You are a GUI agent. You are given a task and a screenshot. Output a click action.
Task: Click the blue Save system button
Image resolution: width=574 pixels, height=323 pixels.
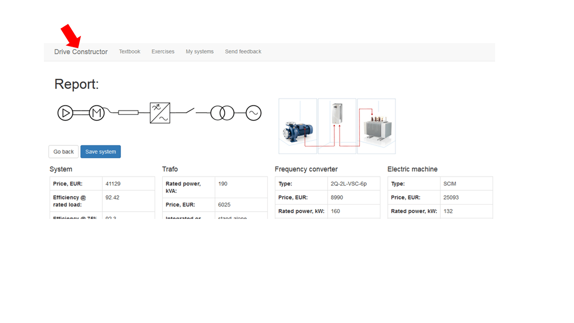click(100, 152)
